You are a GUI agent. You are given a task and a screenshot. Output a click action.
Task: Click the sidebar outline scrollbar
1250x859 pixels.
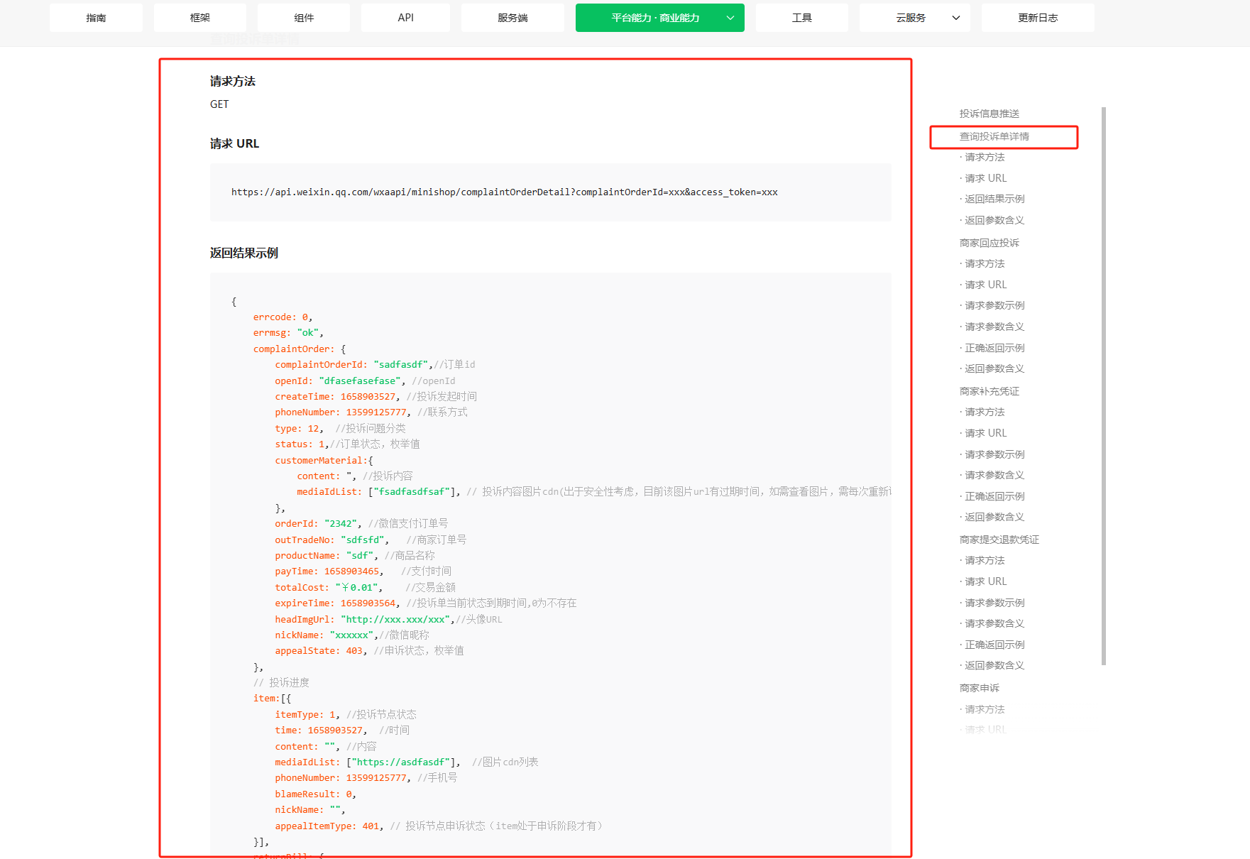(x=1104, y=386)
